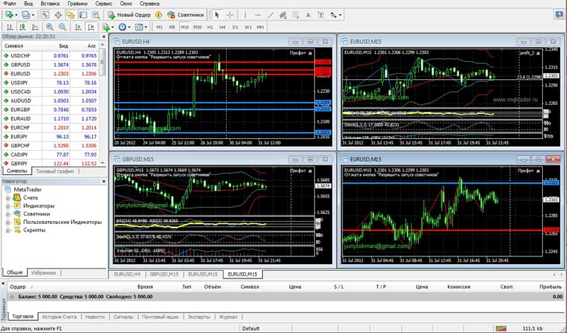Screen dimensions: 567x333
Task: Open the Profiles icon in toolbar
Action: [26, 15]
